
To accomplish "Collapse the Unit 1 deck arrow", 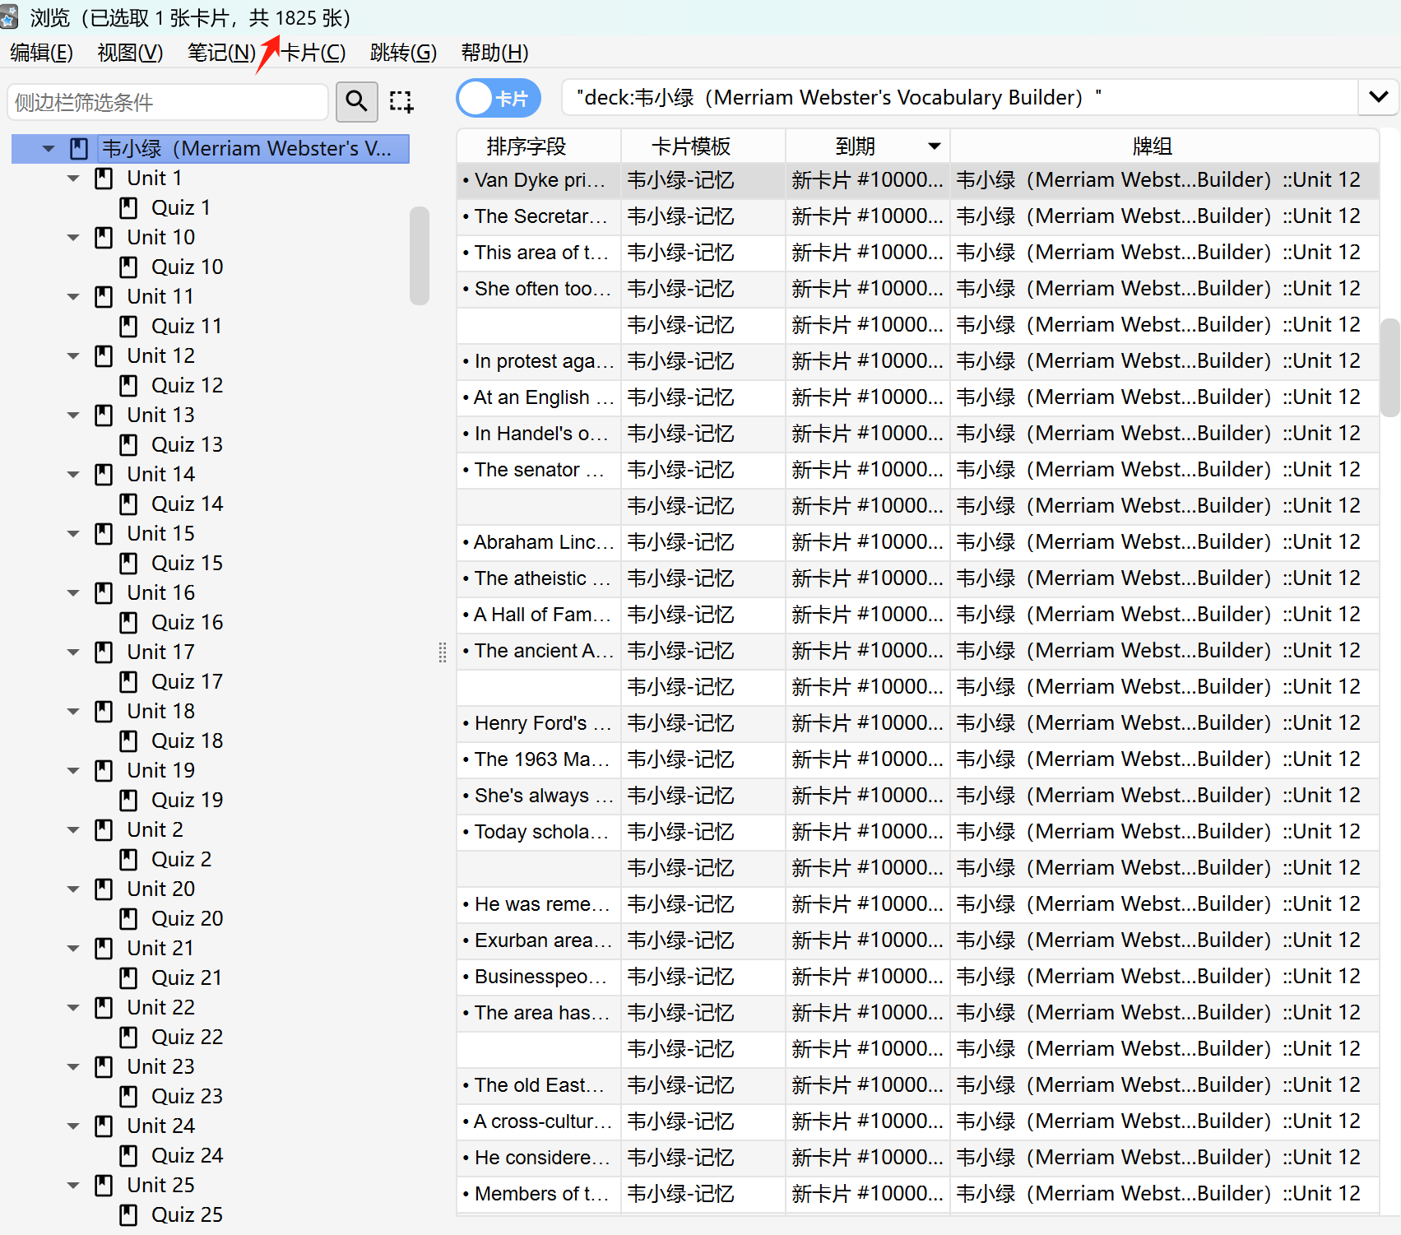I will pyautogui.click(x=73, y=179).
